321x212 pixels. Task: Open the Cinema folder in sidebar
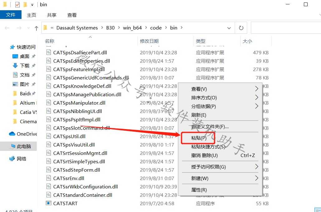(x=25, y=121)
